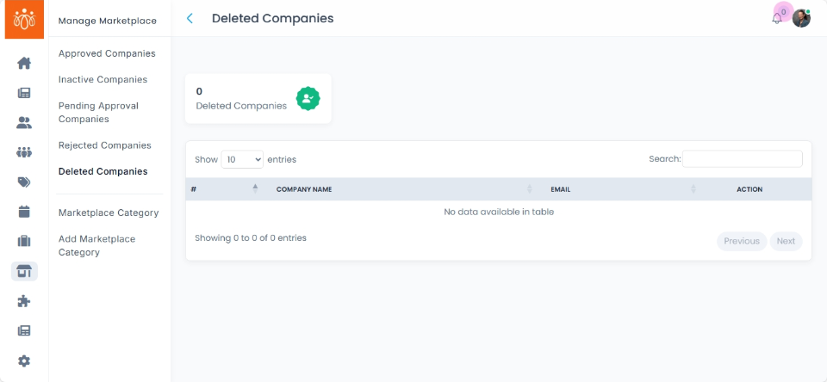Image resolution: width=827 pixels, height=382 pixels.
Task: Open the entries-per-page dropdown
Action: click(242, 159)
